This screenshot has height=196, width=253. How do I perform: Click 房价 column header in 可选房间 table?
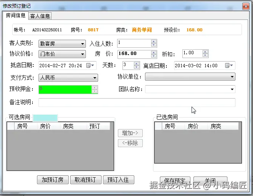pyautogui.click(x=49, y=126)
